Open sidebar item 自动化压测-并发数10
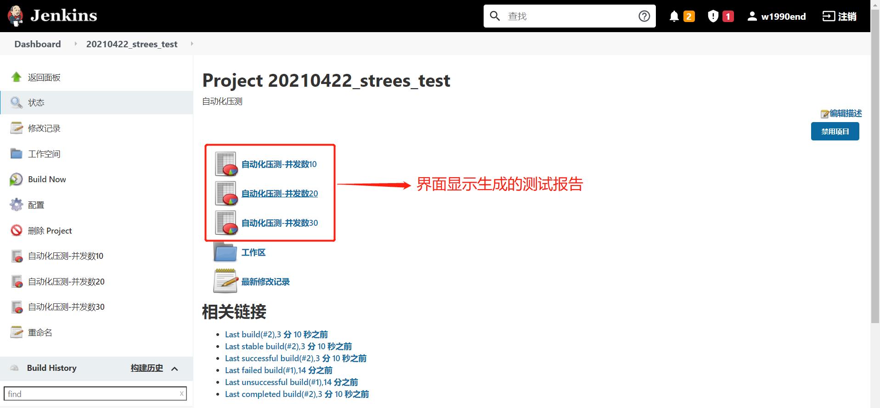This screenshot has width=880, height=408. pos(66,256)
